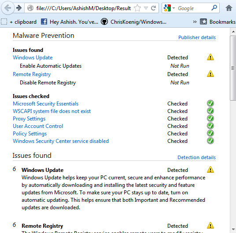Click the vertical scrollbar thumb
Image resolution: width=236 pixels, height=233 pixels.
point(233,68)
